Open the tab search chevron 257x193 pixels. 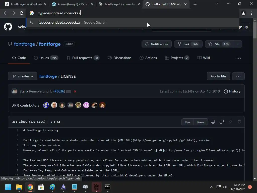click(217, 4)
